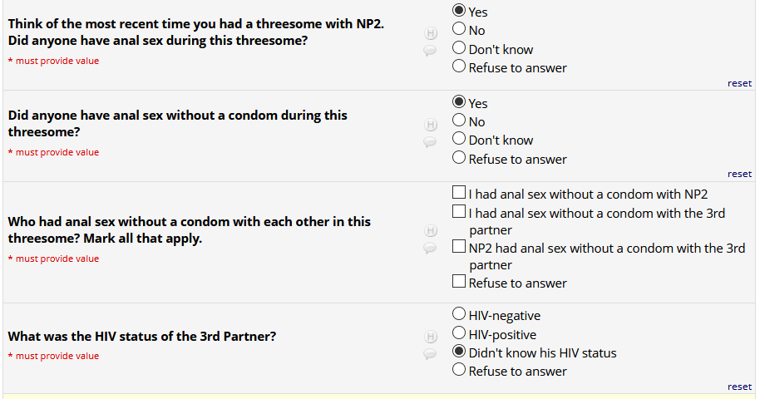Open history icon for the 'Who had anal sex' question
This screenshot has width=760, height=399.
click(x=431, y=230)
